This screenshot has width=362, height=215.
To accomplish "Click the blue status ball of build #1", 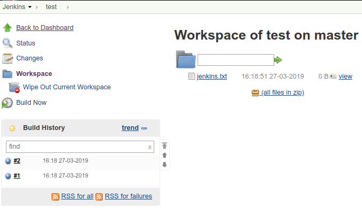I will pyautogui.click(x=8, y=176).
